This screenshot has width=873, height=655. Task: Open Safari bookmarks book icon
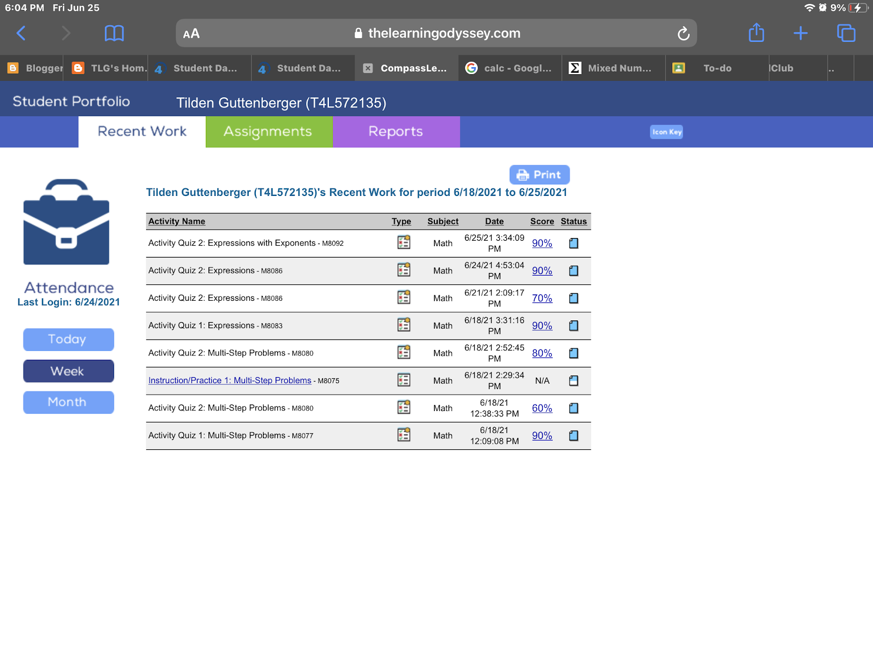114,33
